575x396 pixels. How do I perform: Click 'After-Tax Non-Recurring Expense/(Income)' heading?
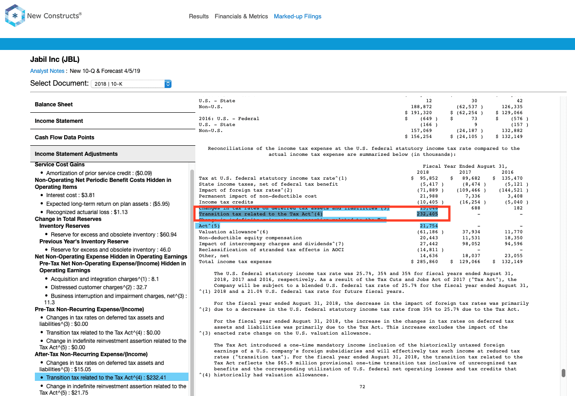[x=91, y=354]
